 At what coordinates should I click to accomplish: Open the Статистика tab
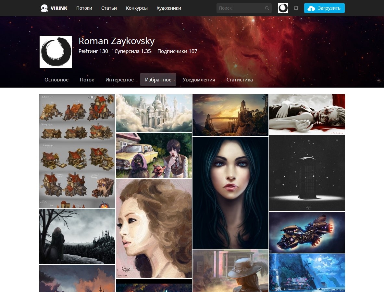(x=240, y=79)
